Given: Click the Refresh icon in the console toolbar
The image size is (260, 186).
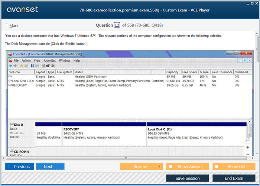Looking at the screenshot, I should [43, 66].
